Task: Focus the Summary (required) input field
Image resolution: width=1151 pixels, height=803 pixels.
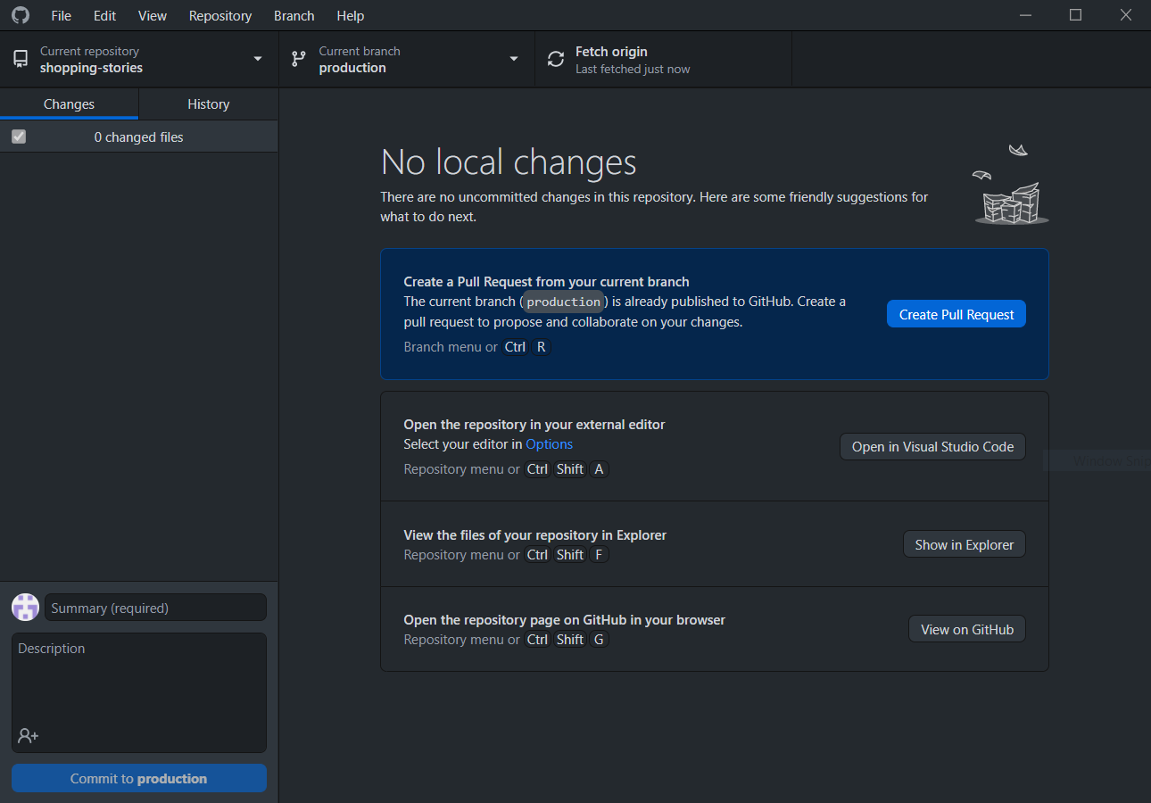Action: [x=155, y=608]
